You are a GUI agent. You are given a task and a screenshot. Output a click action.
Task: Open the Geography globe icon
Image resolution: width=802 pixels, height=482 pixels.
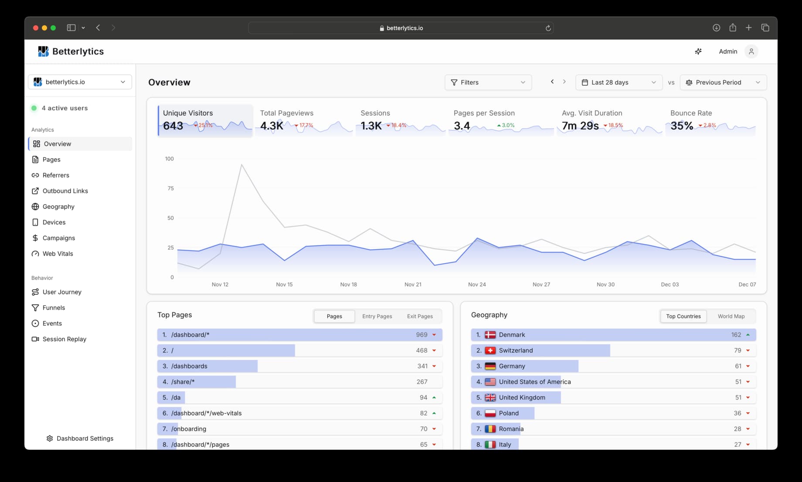(35, 206)
